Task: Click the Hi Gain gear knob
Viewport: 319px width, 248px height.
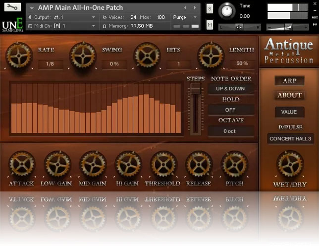Action: [x=128, y=164]
